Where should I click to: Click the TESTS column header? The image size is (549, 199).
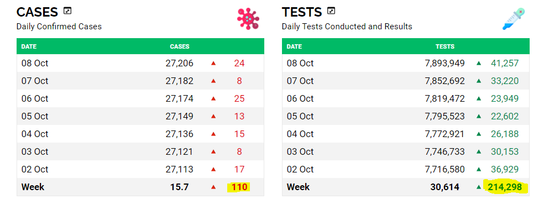(x=445, y=46)
